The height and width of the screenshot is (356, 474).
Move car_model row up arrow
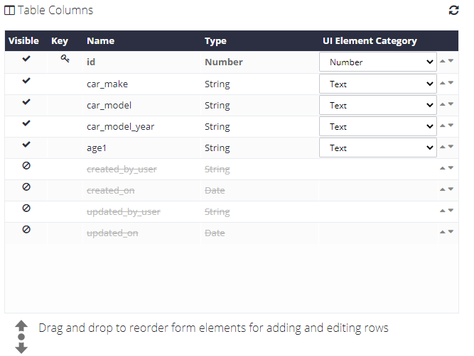pyautogui.click(x=442, y=104)
